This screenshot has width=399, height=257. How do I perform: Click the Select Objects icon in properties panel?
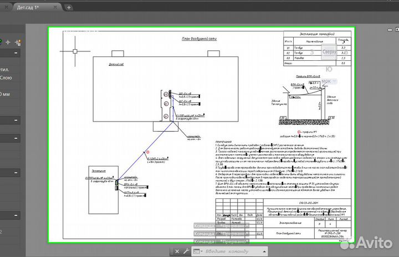8,41
